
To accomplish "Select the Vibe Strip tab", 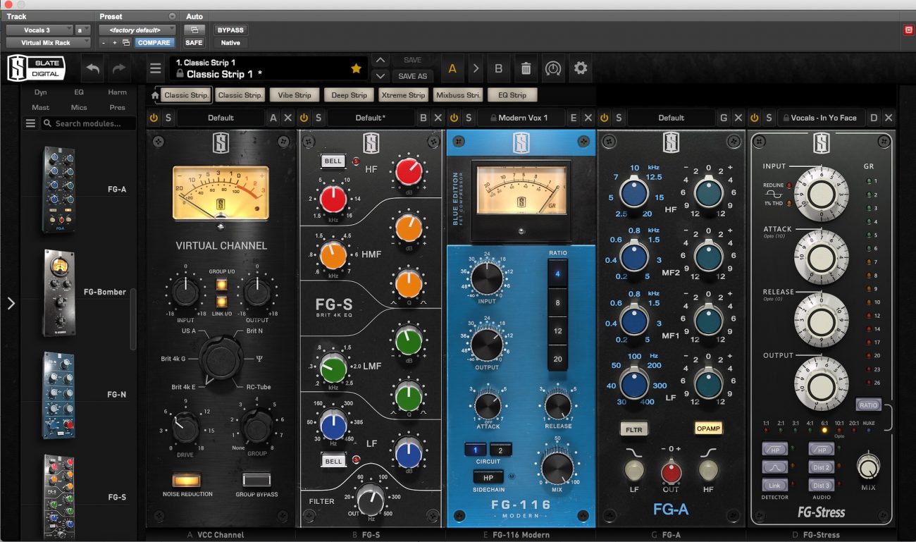I will 294,95.
